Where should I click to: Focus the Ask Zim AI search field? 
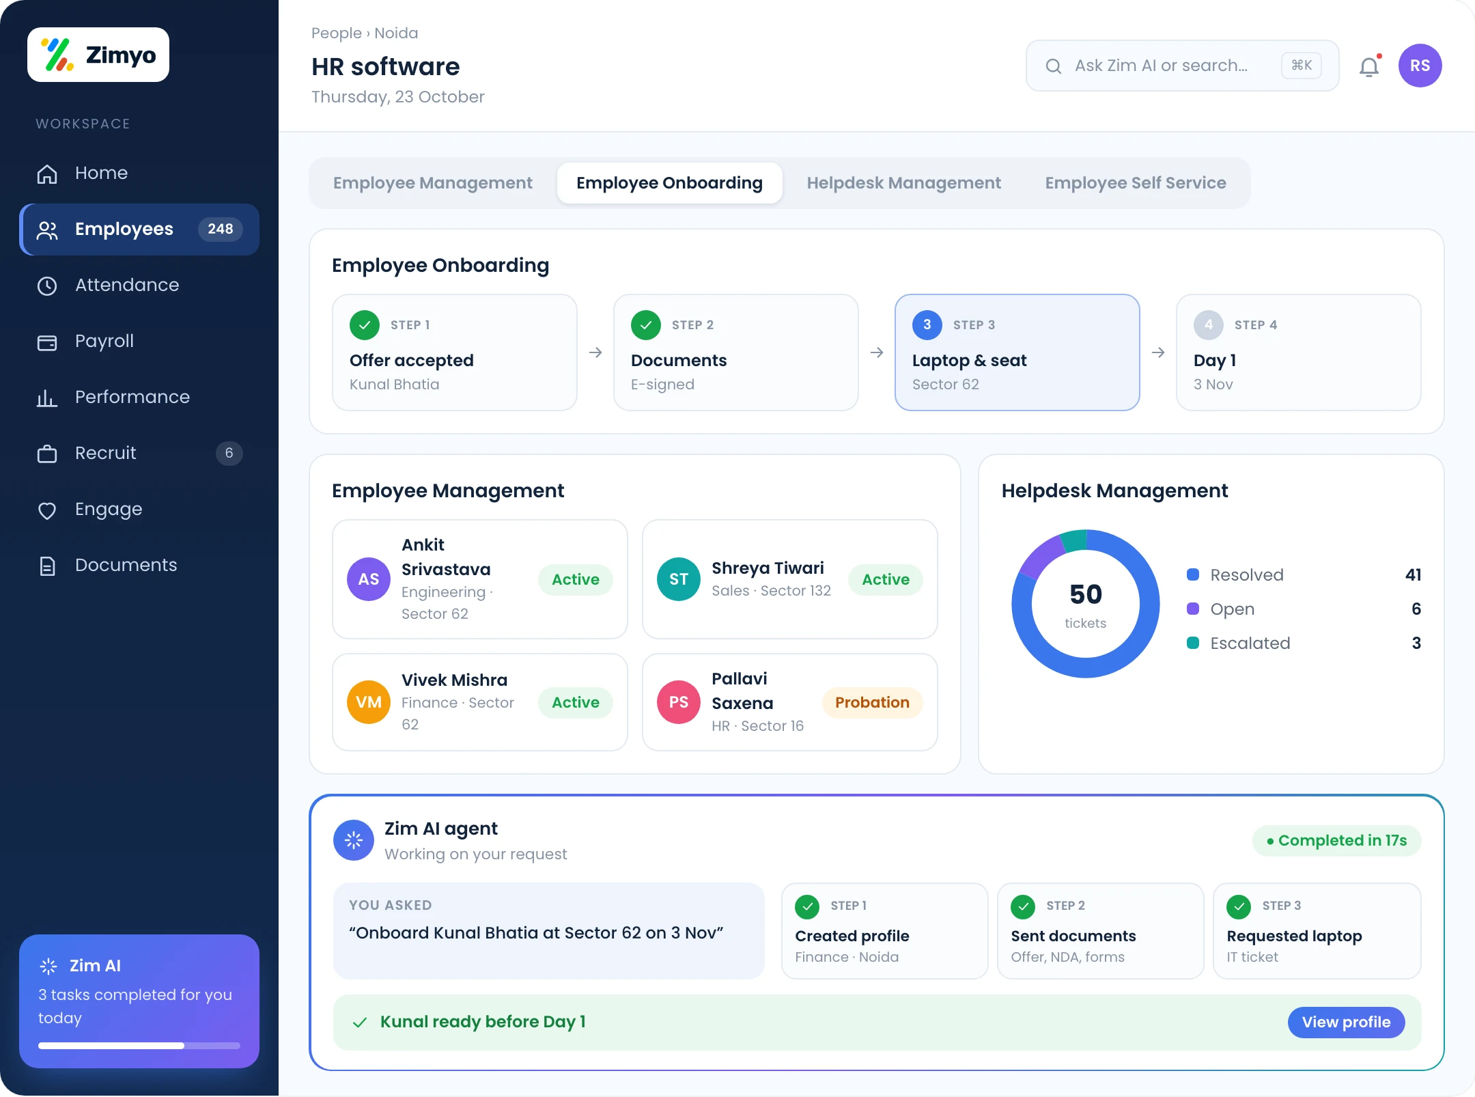[x=1182, y=66]
